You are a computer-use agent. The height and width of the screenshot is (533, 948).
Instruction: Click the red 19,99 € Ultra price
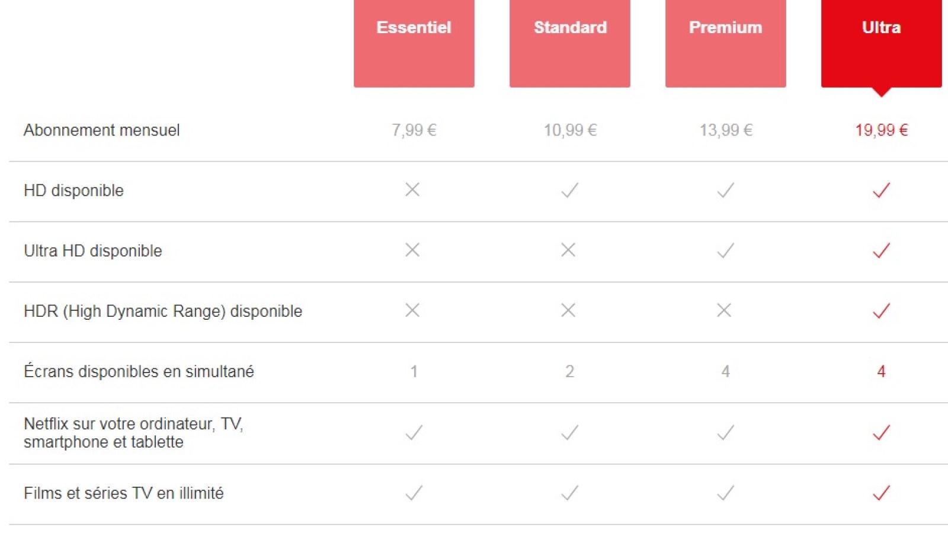point(881,130)
